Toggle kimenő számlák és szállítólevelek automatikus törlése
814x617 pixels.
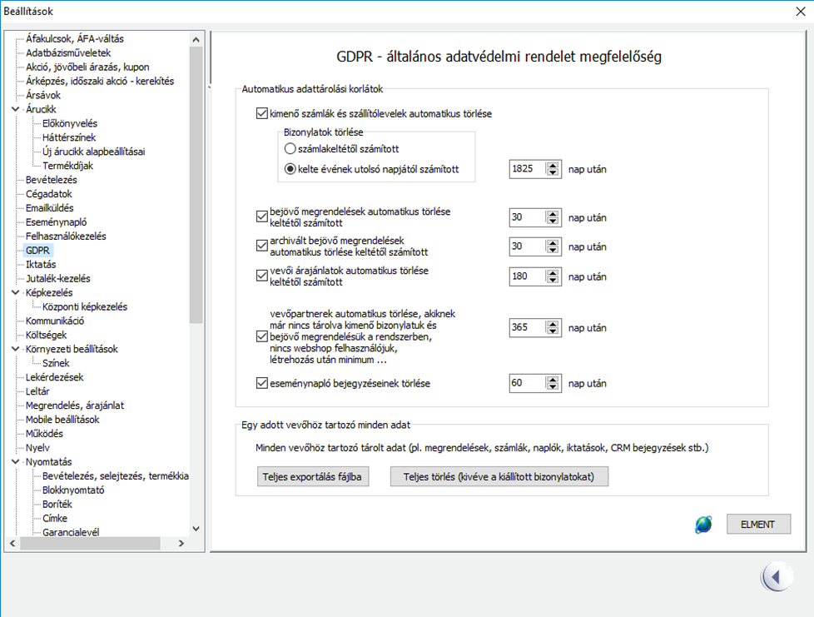(262, 113)
